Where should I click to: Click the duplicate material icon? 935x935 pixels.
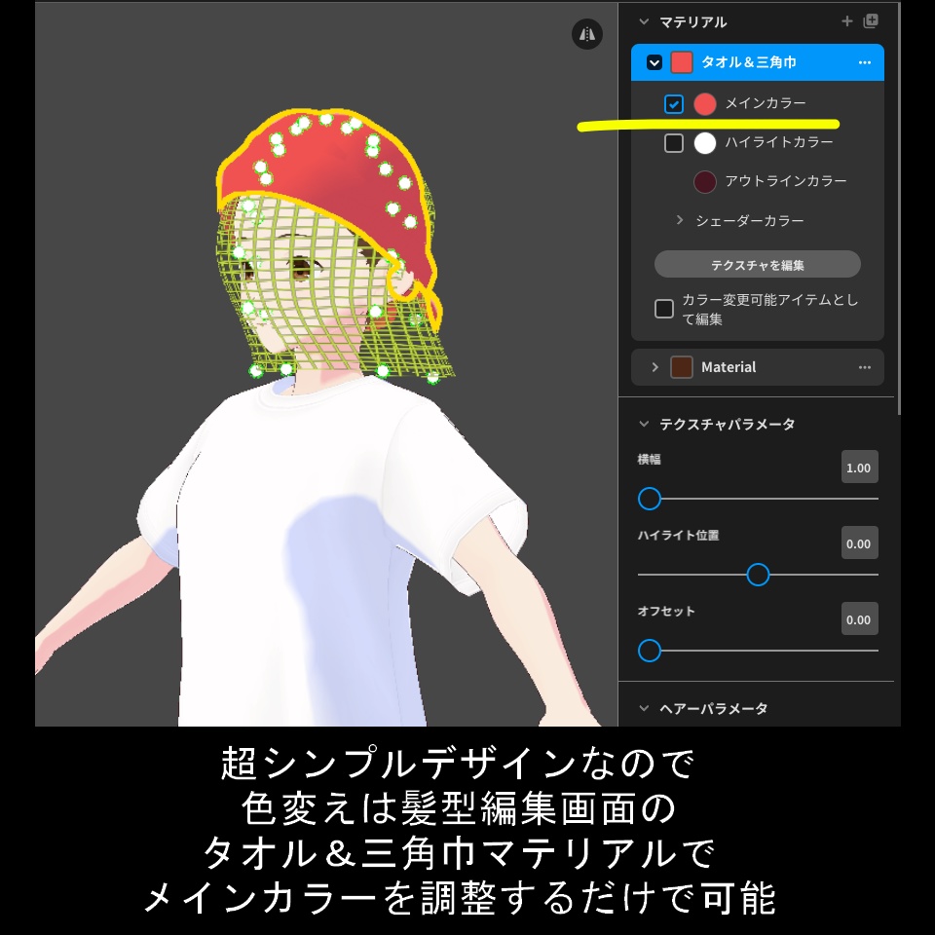pos(870,20)
